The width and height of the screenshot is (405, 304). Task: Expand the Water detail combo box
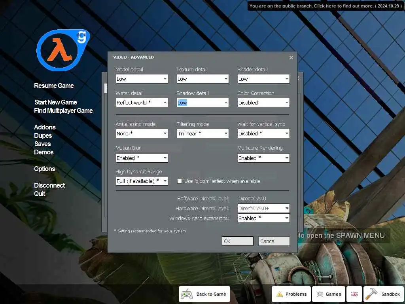(142, 103)
